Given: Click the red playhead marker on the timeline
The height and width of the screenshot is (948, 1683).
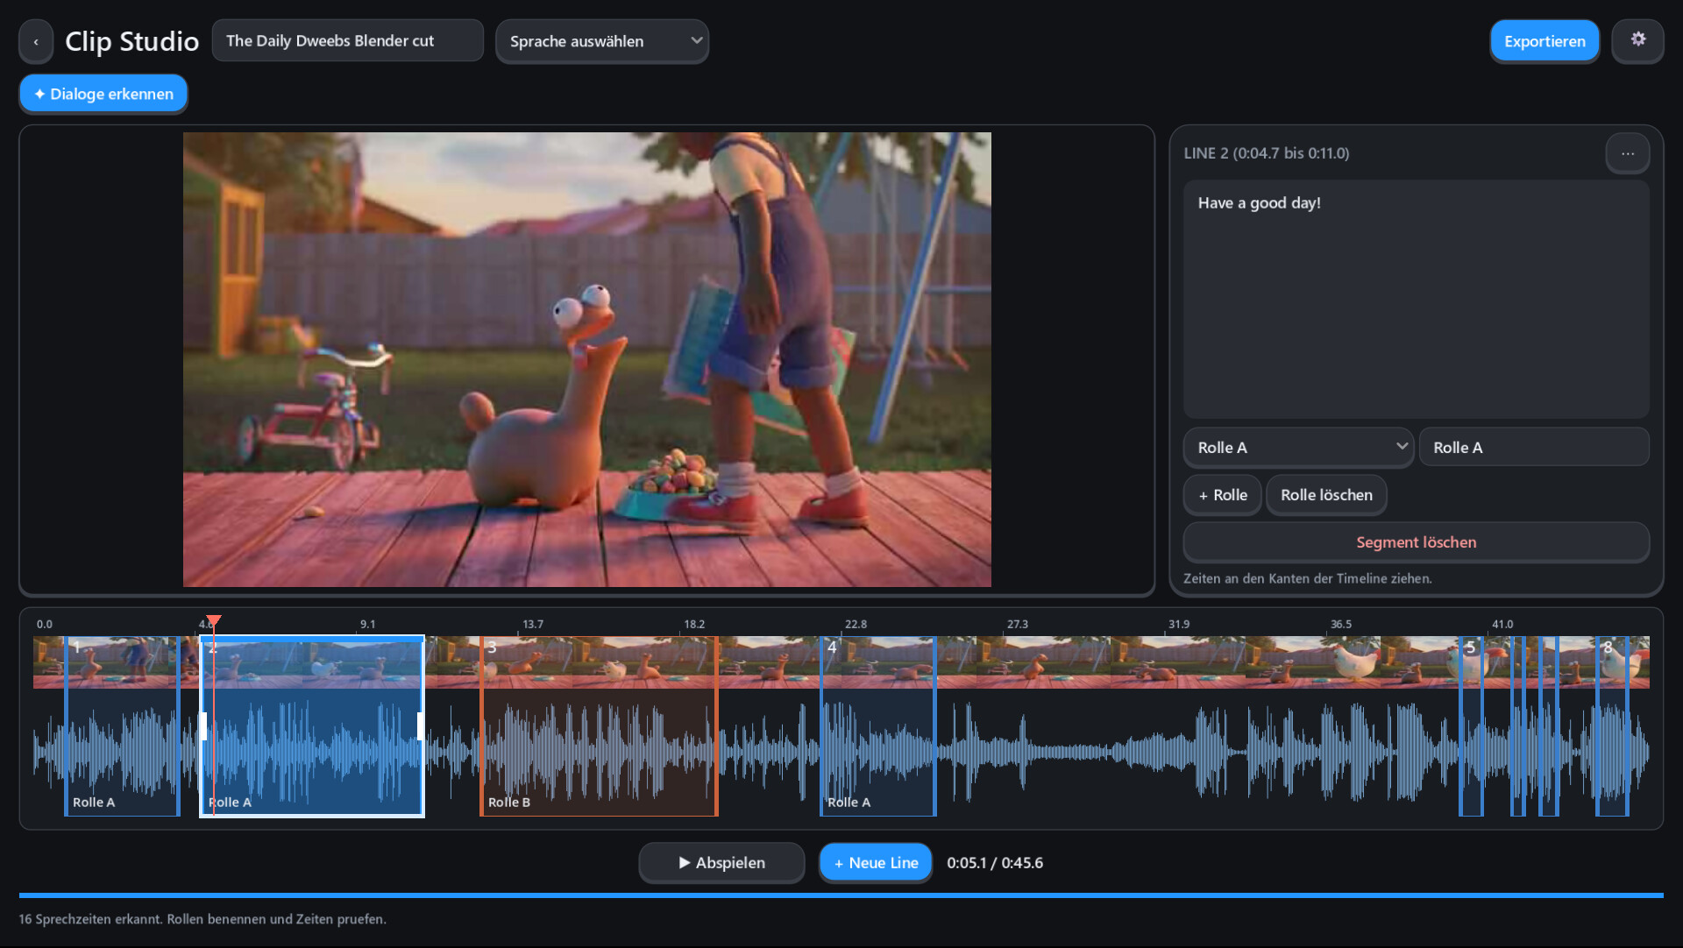Looking at the screenshot, I should click(x=213, y=621).
